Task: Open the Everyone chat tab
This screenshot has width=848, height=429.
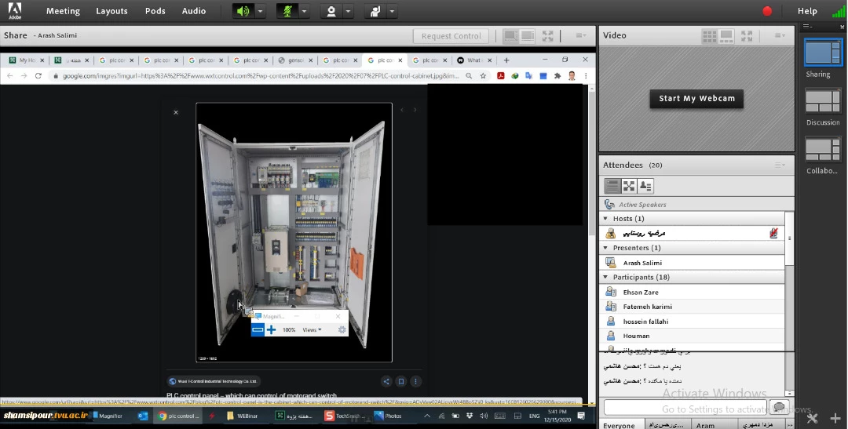Action: pyautogui.click(x=621, y=425)
